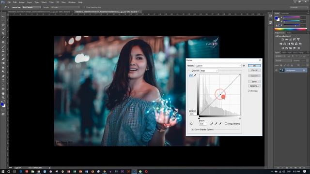Screen dimensions: 310x174
Task: Switch to the first document tab
Action: [39, 12]
